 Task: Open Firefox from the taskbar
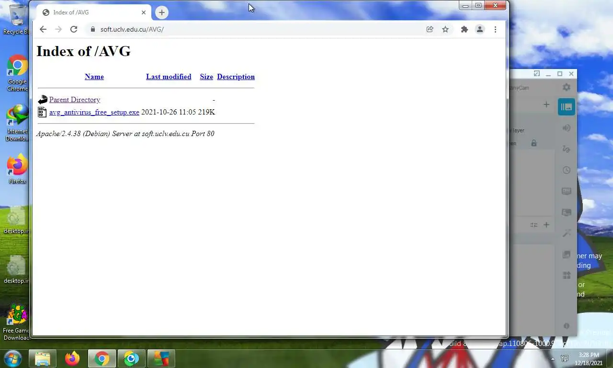coord(72,358)
